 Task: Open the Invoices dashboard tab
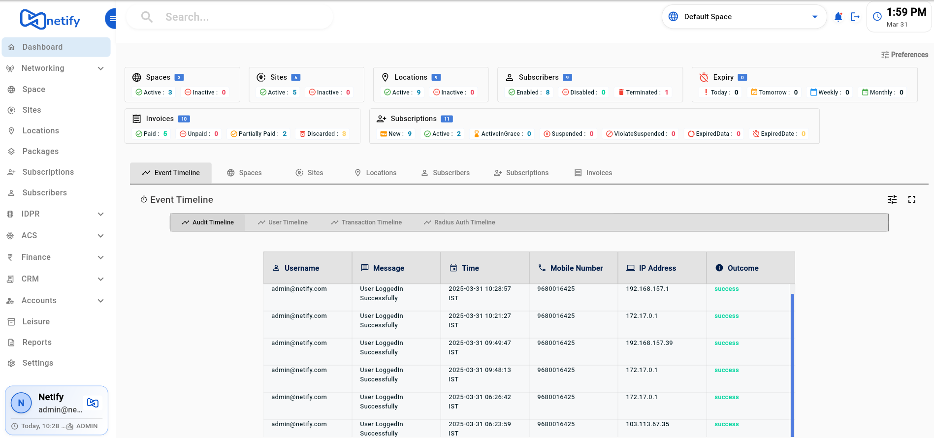[593, 173]
